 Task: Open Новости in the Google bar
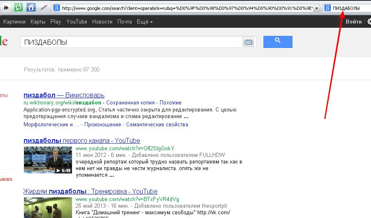pos(102,22)
